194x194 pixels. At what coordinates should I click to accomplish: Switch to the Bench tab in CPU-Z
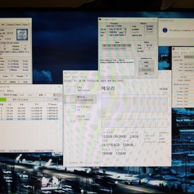click(19, 24)
